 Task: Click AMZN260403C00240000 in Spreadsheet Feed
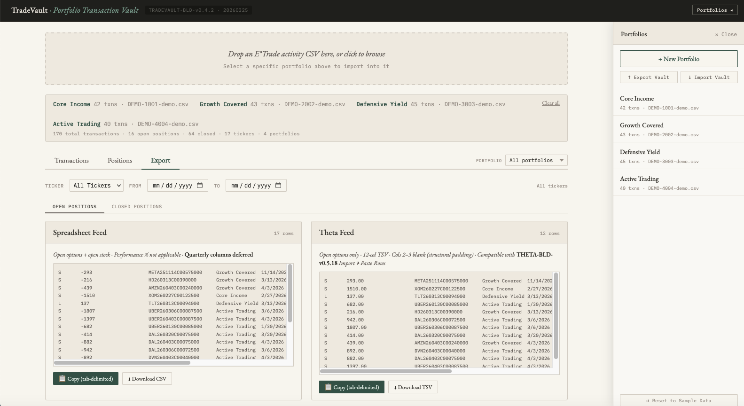click(x=175, y=288)
